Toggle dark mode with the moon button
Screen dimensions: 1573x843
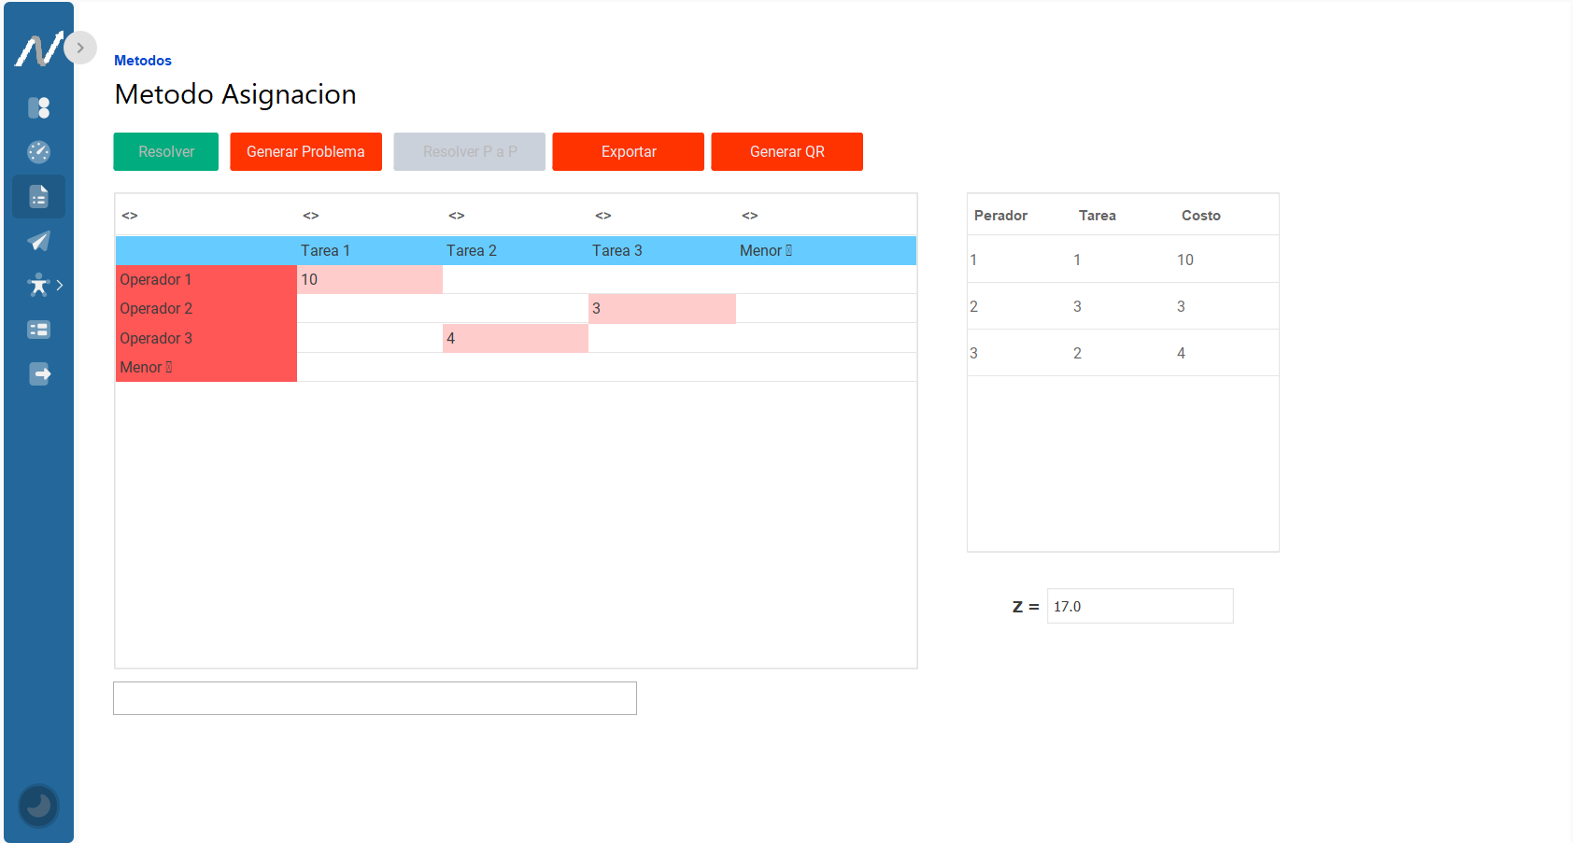tap(38, 805)
